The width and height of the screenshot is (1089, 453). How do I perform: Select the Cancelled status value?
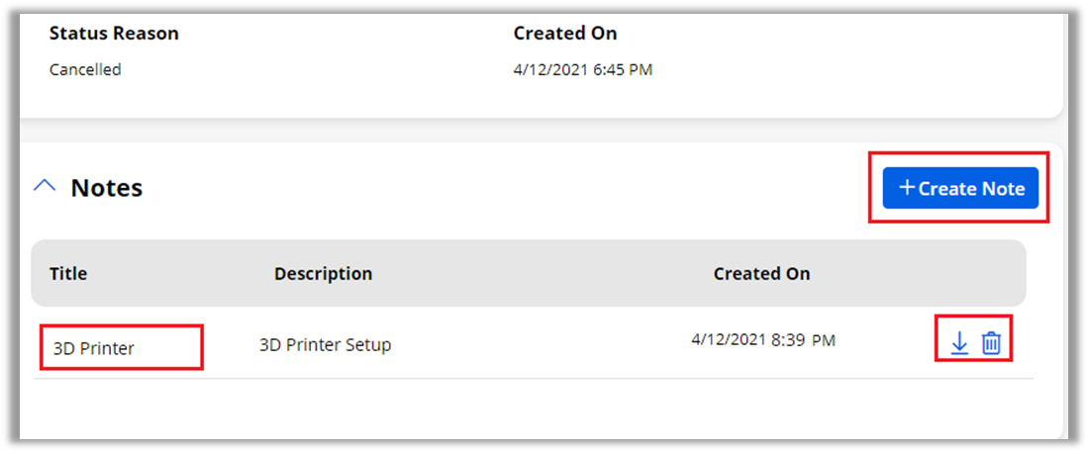85,70
